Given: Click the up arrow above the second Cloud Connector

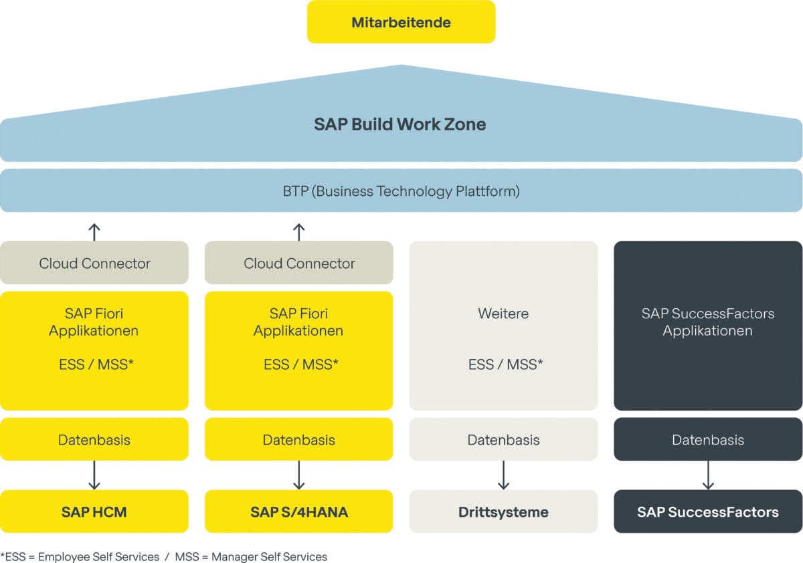Looking at the screenshot, I should coord(299,232).
